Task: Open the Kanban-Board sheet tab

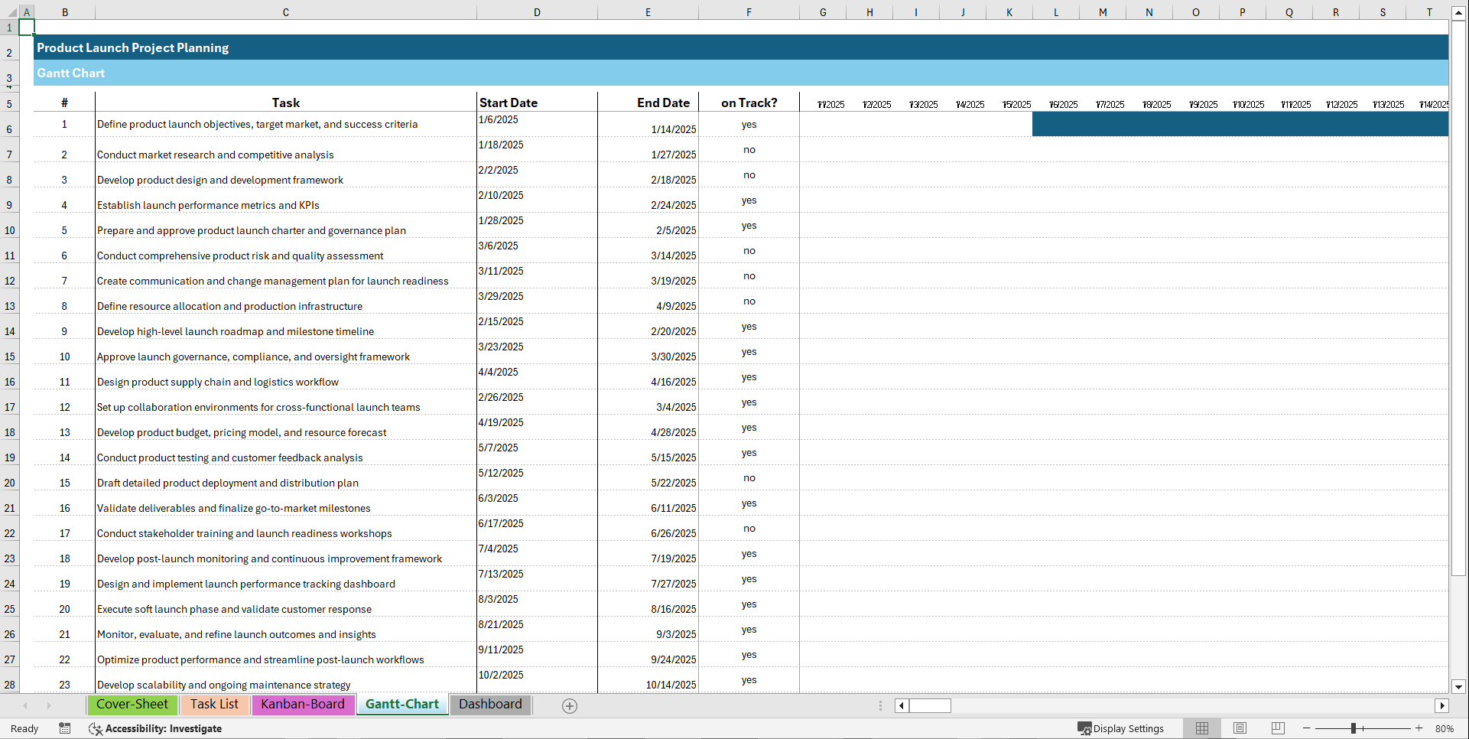Action: 303,705
